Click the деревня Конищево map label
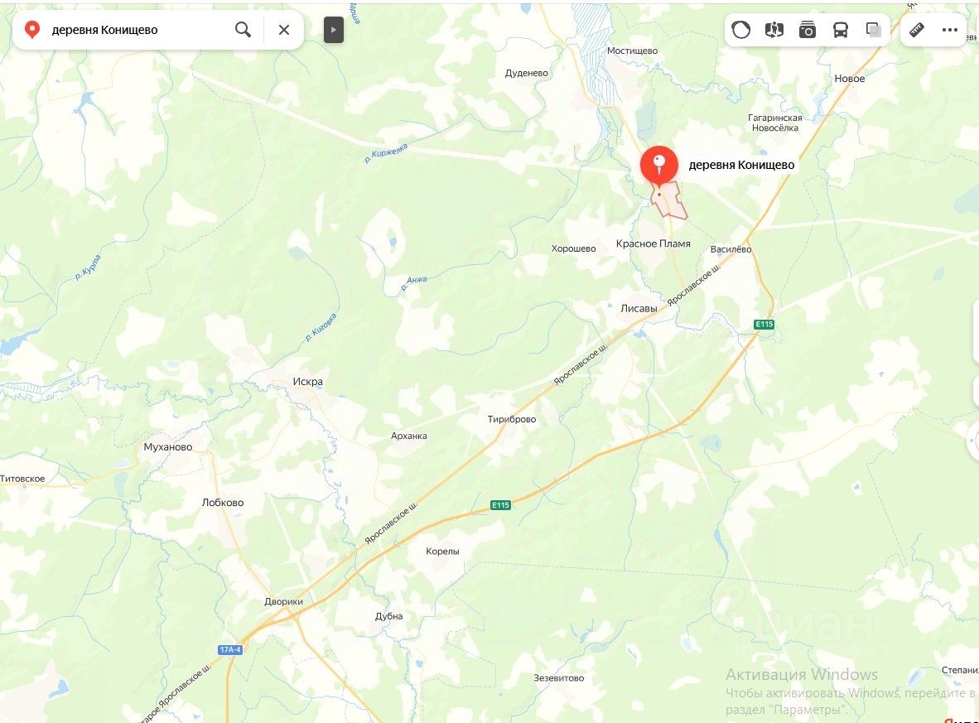979x723 pixels. [741, 165]
